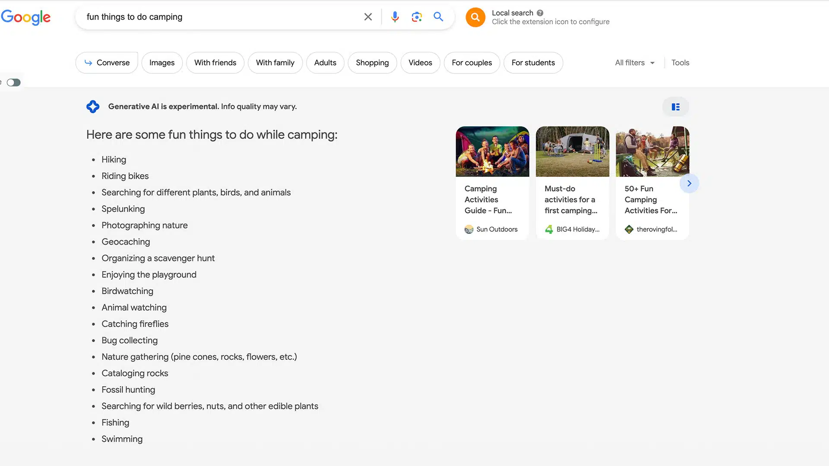Click the BIG4 Holiday favicon icon
Image resolution: width=829 pixels, height=466 pixels.
coord(548,229)
